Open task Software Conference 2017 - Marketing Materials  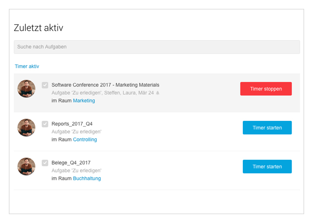(106, 85)
